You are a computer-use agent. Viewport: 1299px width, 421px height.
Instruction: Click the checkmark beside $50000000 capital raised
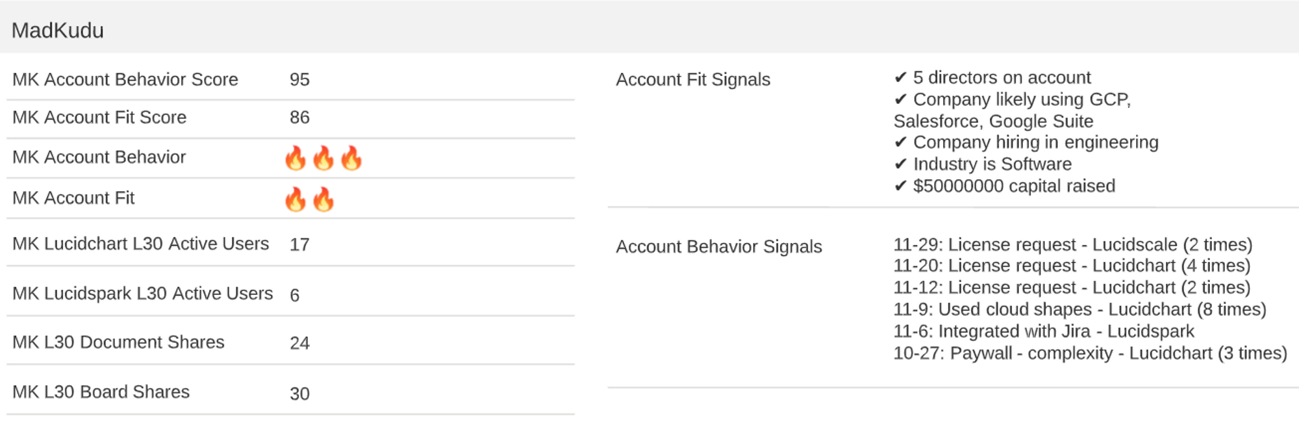pyautogui.click(x=900, y=186)
